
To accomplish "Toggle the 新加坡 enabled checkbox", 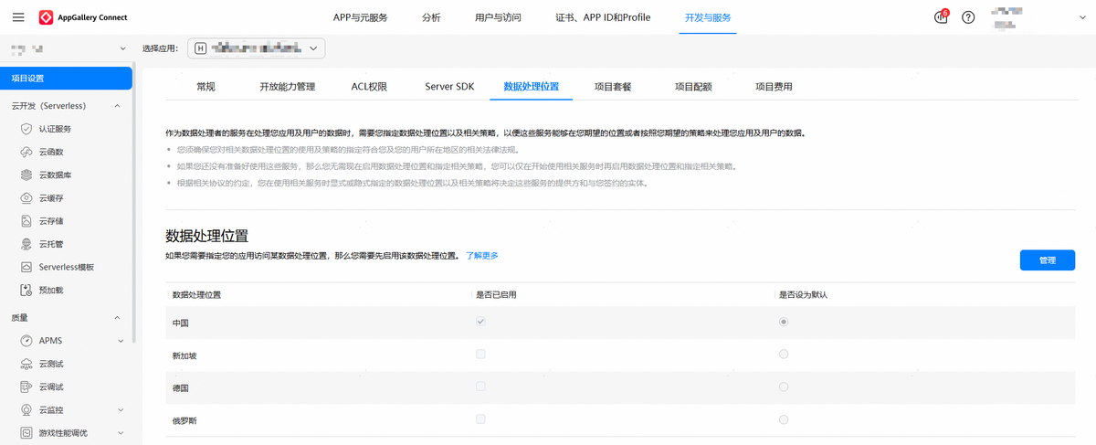I will pos(480,355).
